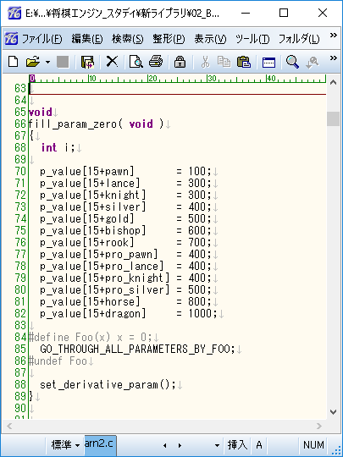Toggle read-only with the padlock icon
Screen dimensions: 343x457
pos(180,62)
